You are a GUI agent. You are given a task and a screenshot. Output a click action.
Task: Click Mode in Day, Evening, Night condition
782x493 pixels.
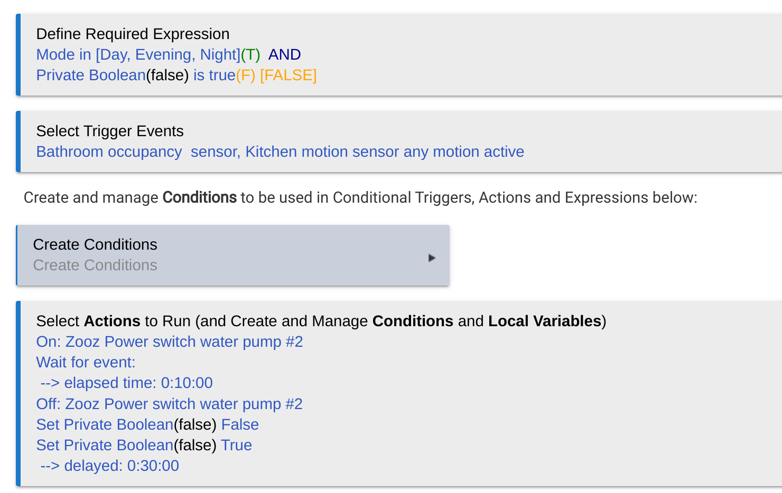(138, 55)
